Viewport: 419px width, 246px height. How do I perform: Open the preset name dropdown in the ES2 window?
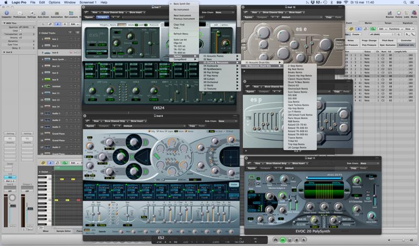tap(153, 126)
